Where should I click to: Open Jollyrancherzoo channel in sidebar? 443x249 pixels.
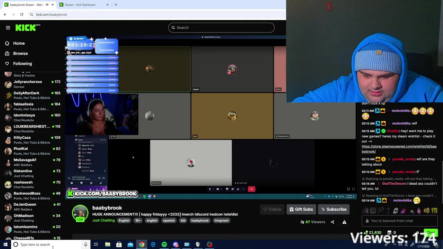pyautogui.click(x=32, y=84)
